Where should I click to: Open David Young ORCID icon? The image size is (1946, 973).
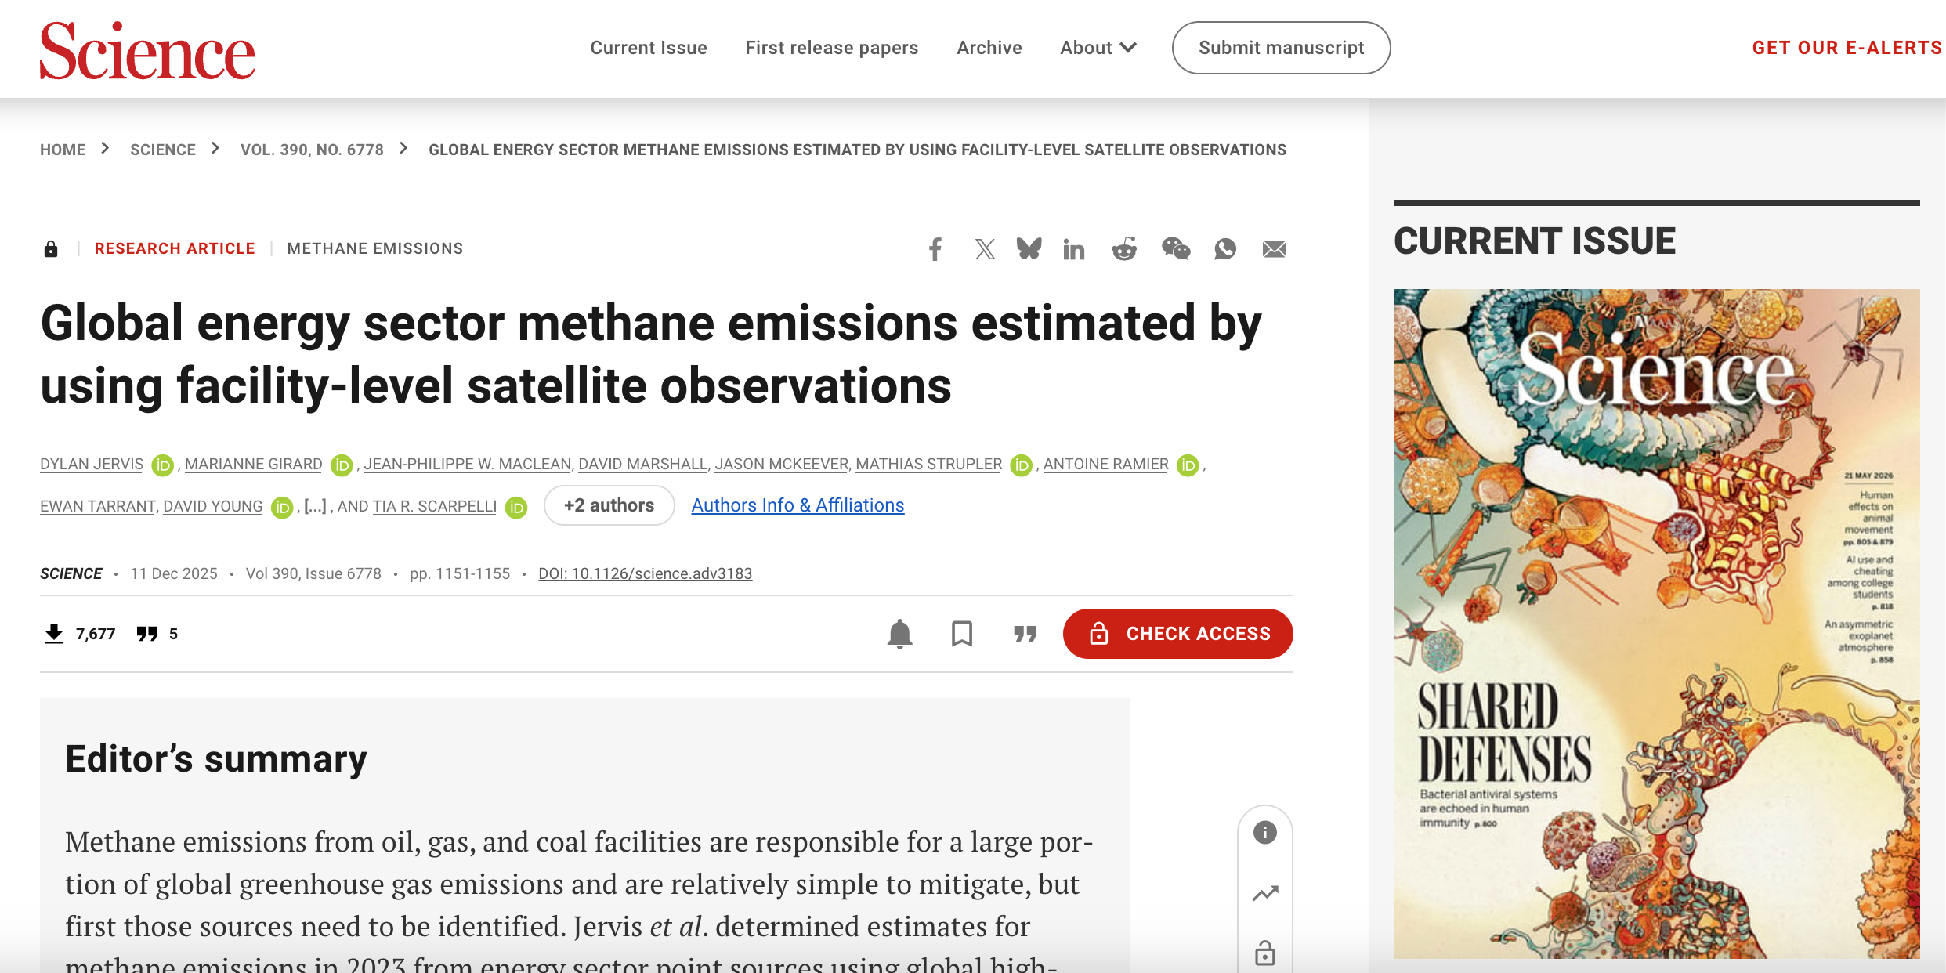point(282,508)
